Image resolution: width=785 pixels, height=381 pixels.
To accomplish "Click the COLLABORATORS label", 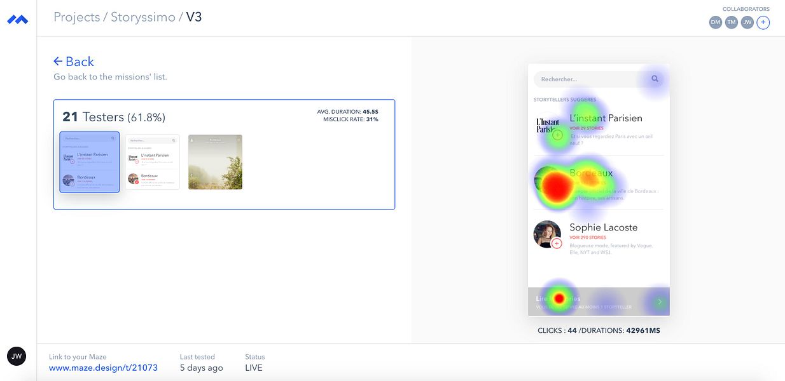I will [746, 9].
